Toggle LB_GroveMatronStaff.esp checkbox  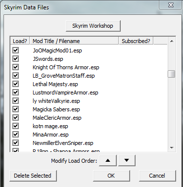click(15, 76)
